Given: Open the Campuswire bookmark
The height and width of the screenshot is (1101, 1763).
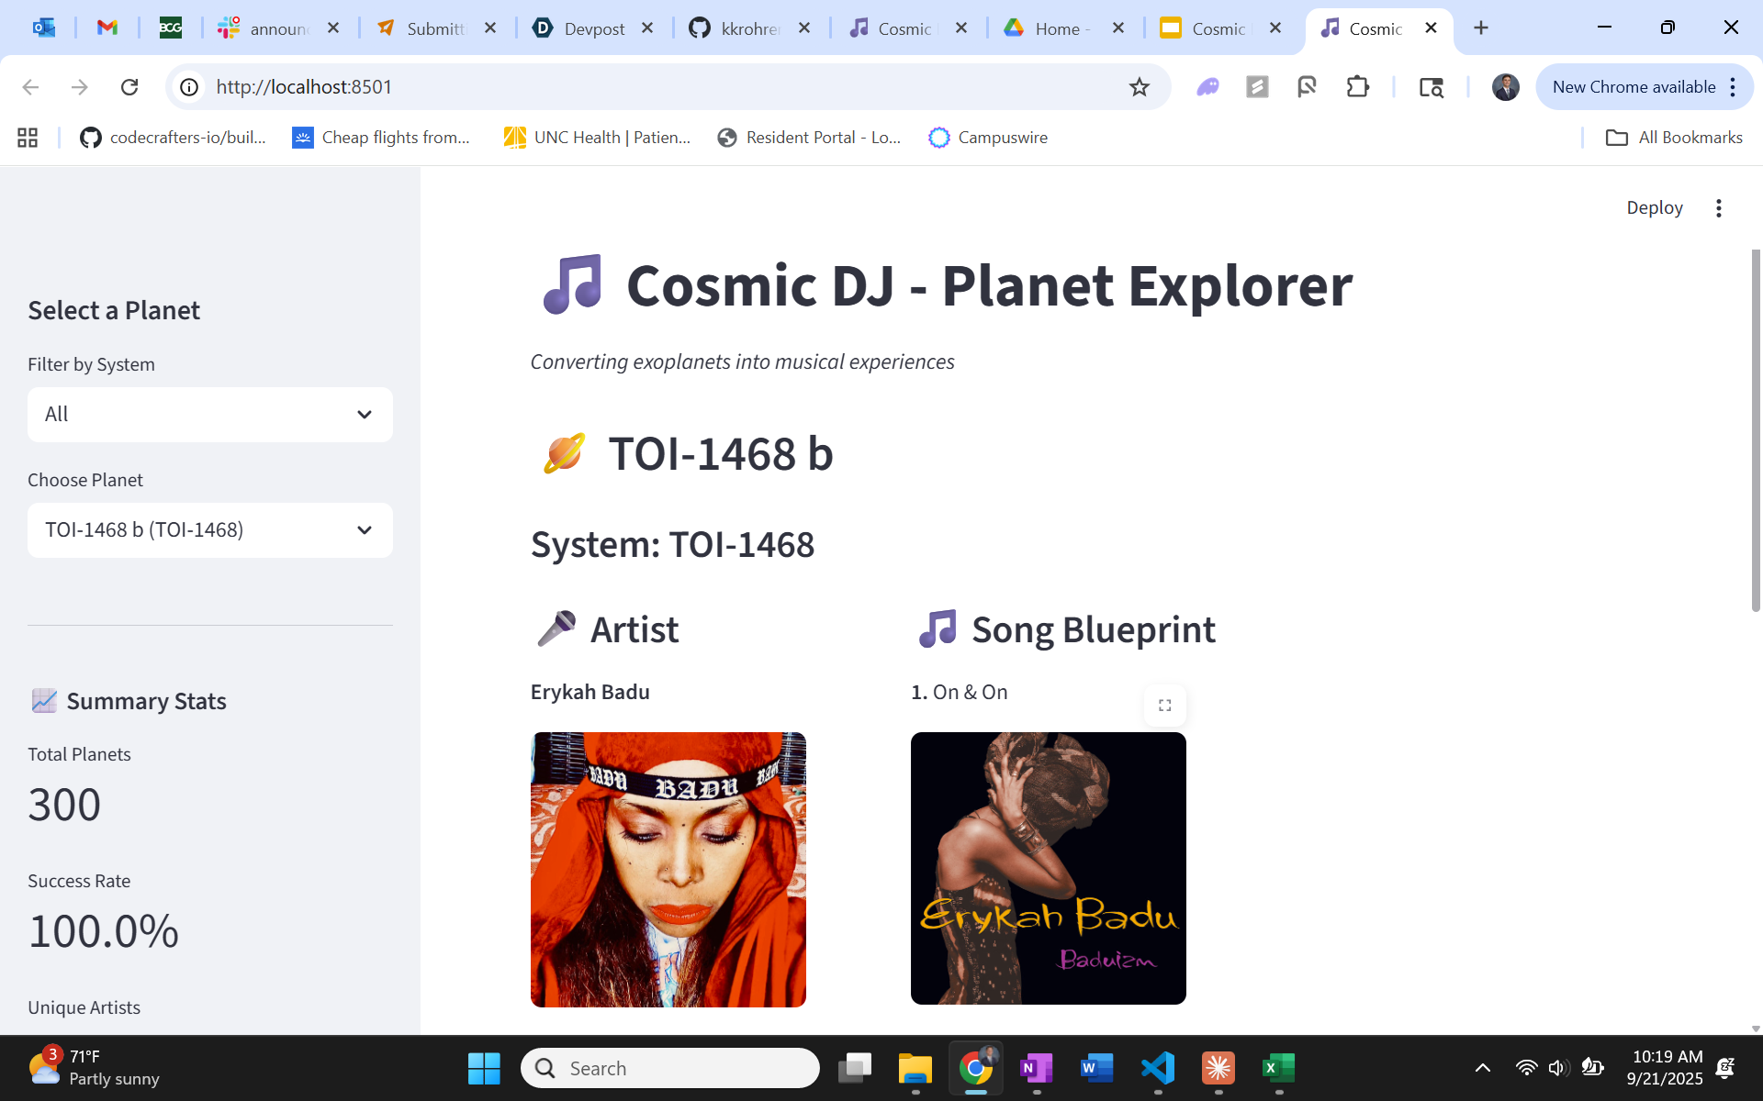Looking at the screenshot, I should (988, 138).
